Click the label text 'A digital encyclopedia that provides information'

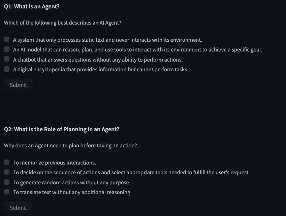tap(100, 70)
